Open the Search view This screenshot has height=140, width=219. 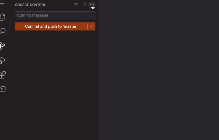[x=3, y=31]
